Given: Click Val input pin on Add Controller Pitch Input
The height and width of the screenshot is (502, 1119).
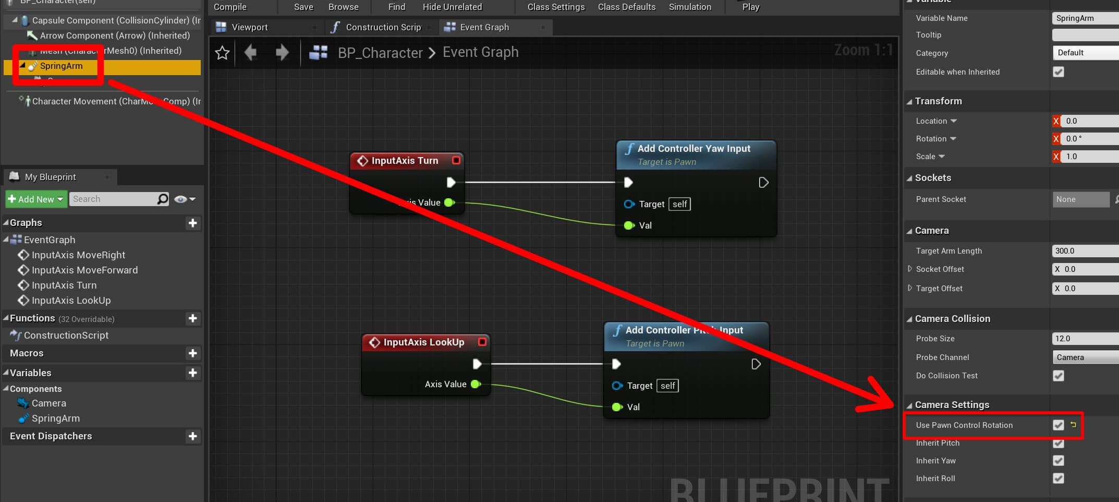Looking at the screenshot, I should click(x=617, y=407).
